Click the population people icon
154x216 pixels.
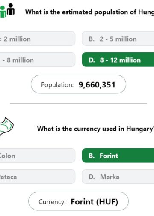pos(7,10)
